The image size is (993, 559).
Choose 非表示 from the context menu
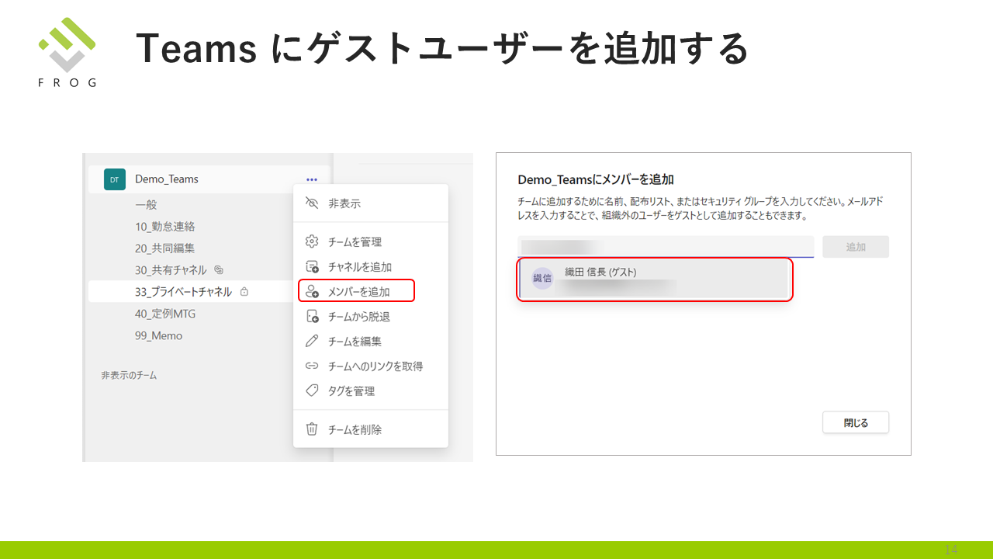371,203
